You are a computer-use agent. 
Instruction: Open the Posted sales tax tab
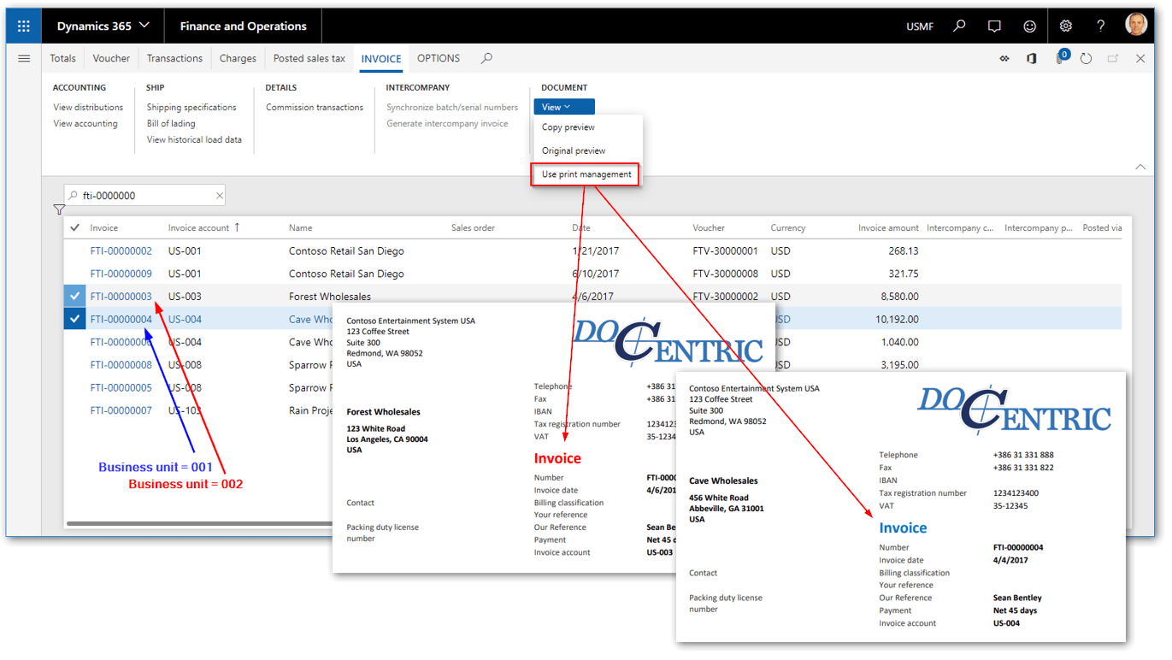coord(309,58)
